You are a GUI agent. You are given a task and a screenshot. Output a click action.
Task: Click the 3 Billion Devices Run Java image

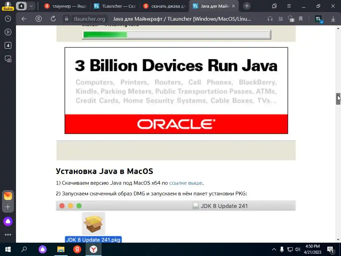pyautogui.click(x=176, y=91)
